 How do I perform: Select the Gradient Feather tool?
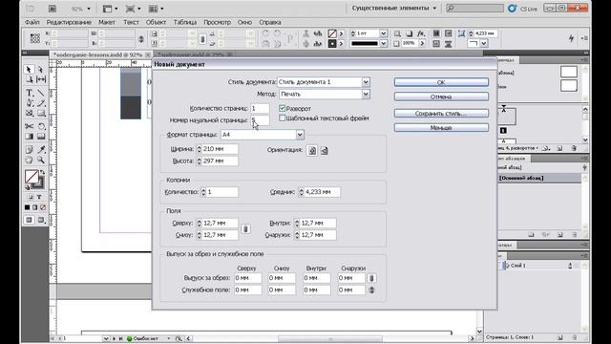tap(41, 137)
